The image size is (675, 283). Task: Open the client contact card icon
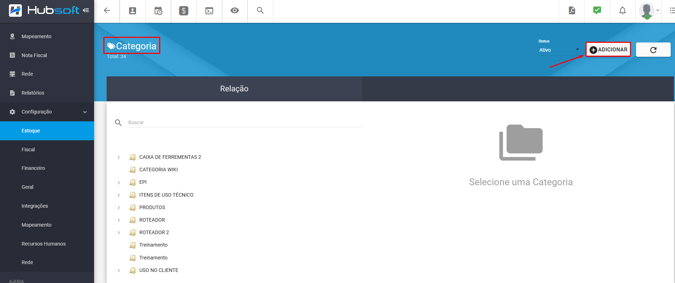[132, 11]
